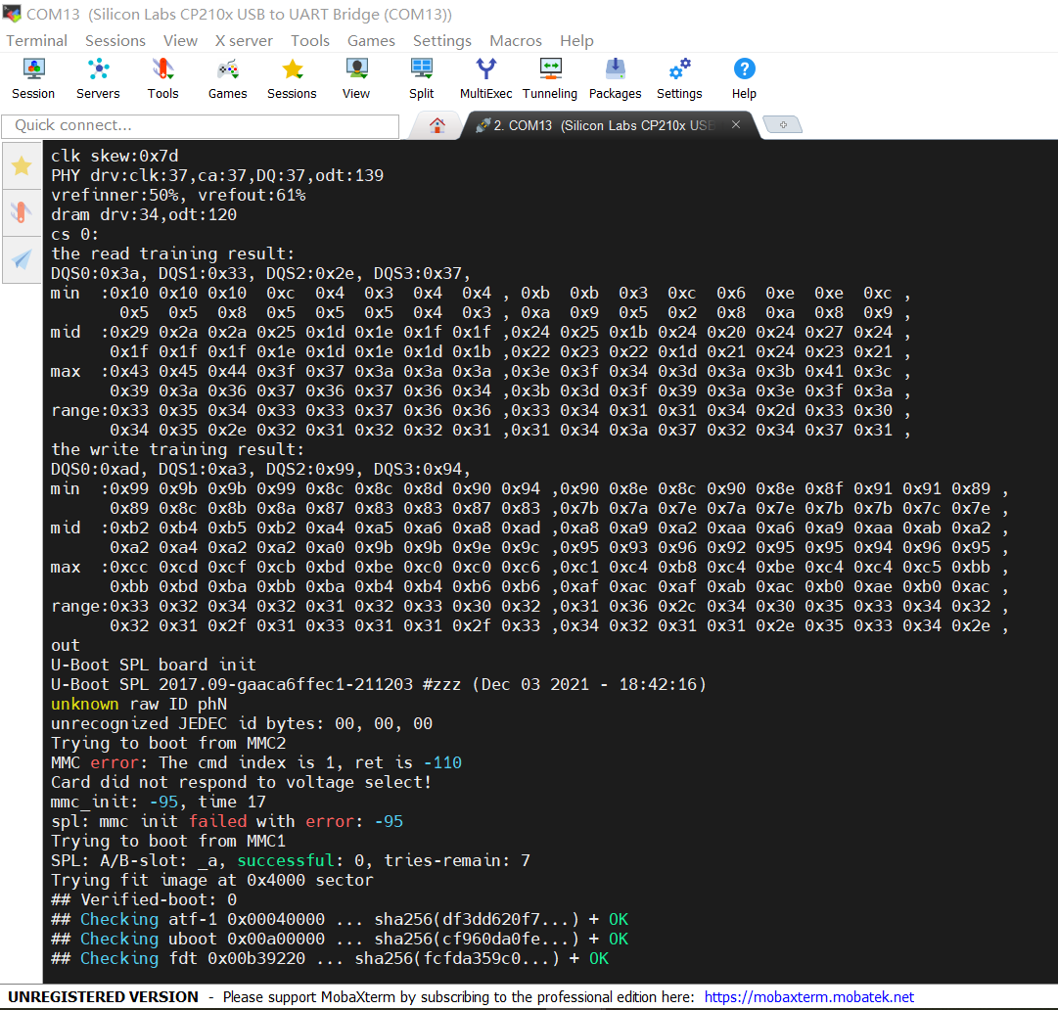This screenshot has width=1058, height=1010.
Task: Open the Macros menu
Action: [x=516, y=40]
